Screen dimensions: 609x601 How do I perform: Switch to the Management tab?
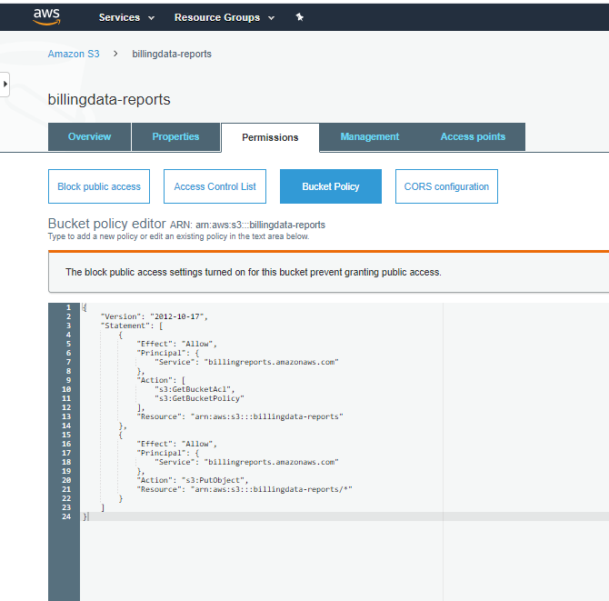369,136
